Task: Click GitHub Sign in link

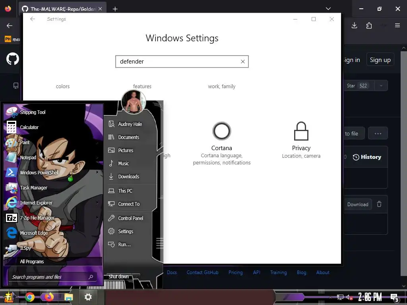Action: point(352,60)
